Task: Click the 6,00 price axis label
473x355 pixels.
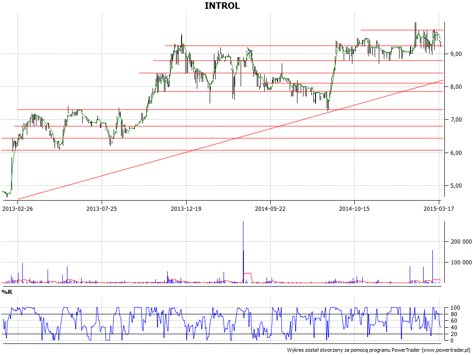Action: point(456,153)
